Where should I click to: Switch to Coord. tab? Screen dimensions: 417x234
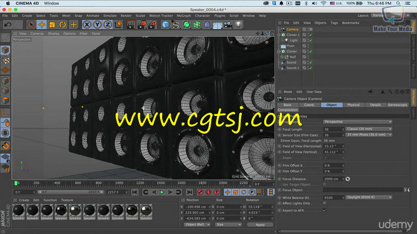pyautogui.click(x=309, y=105)
